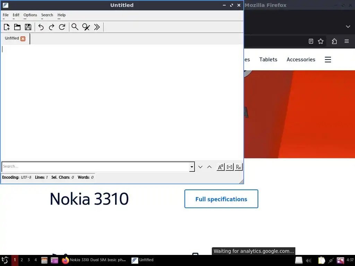This screenshot has height=266, width=355.
Task: Click the window resize grip in the editor corner
Action: [x=241, y=181]
